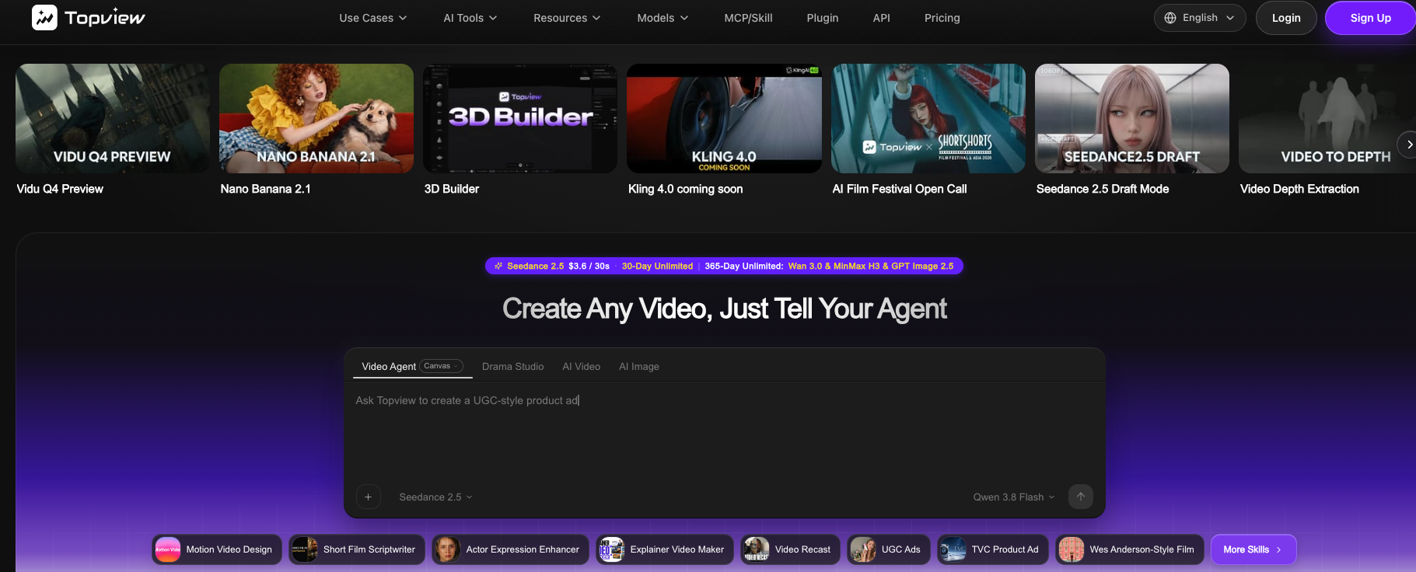Expand the Qwen 3.8 Flash selector
The height and width of the screenshot is (572, 1416).
[1014, 497]
